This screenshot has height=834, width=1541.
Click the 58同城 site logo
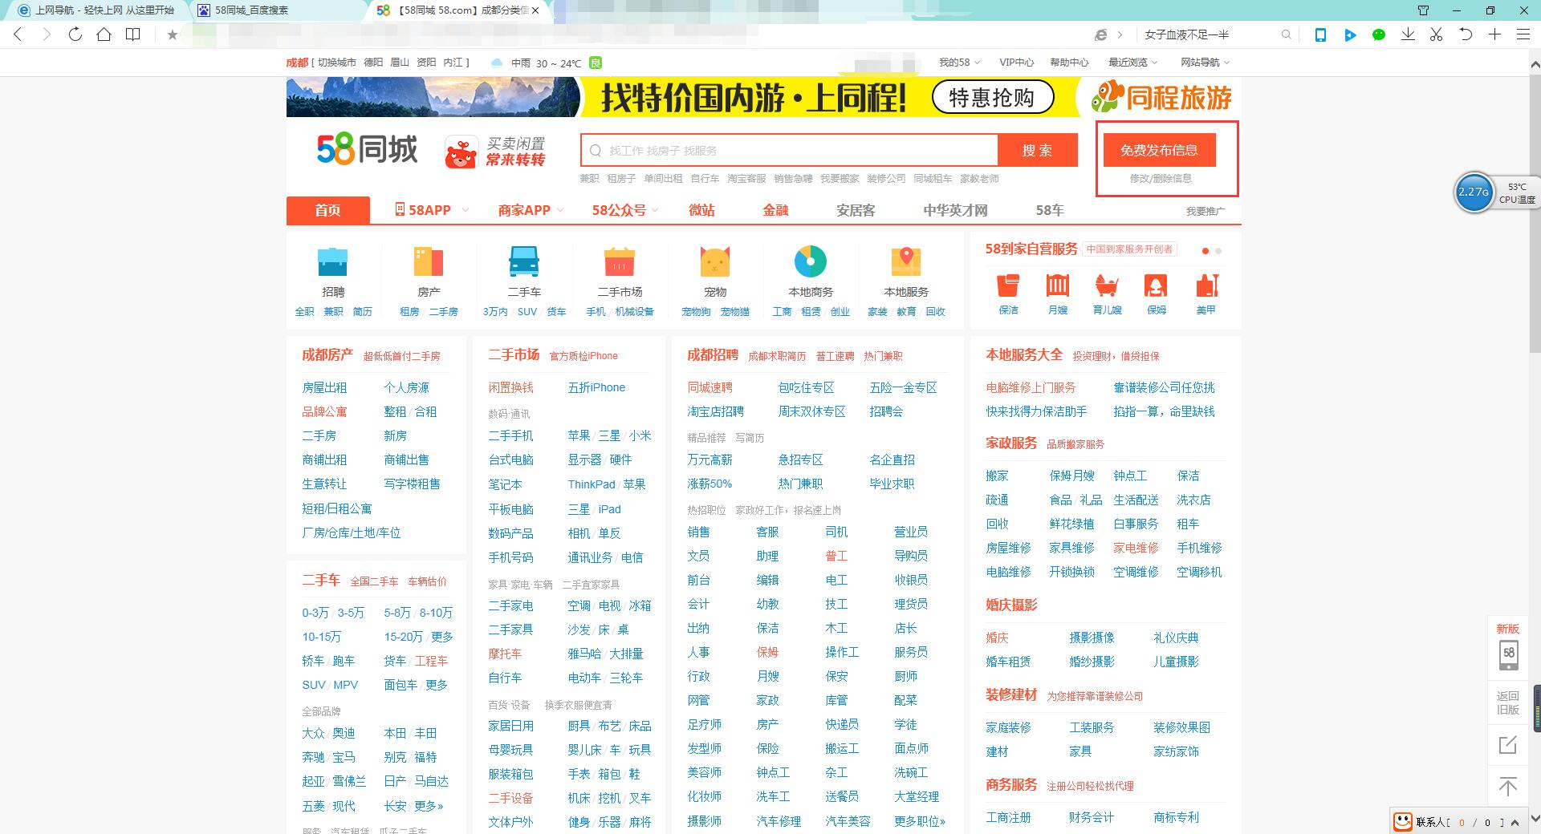(367, 150)
